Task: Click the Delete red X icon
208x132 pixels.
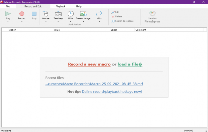Action: point(113,17)
